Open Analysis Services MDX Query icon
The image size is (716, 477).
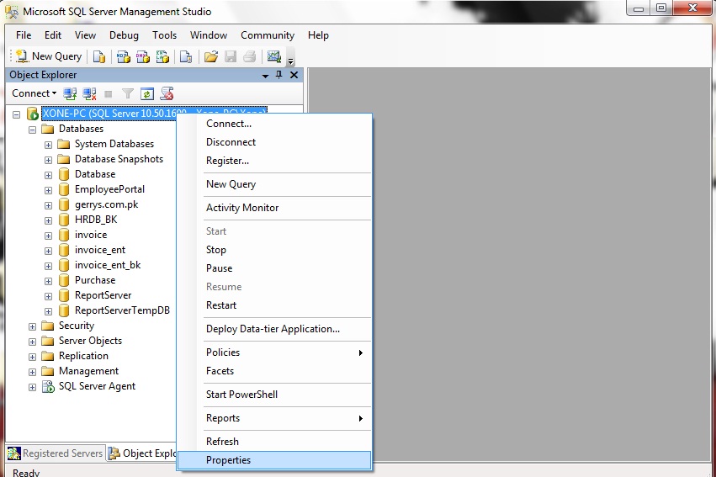(124, 56)
